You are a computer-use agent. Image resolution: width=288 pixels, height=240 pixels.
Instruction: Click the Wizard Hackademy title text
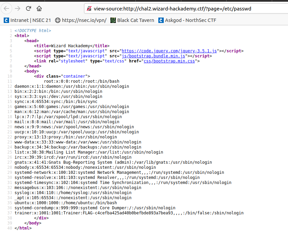pyautogui.click(x=70, y=46)
